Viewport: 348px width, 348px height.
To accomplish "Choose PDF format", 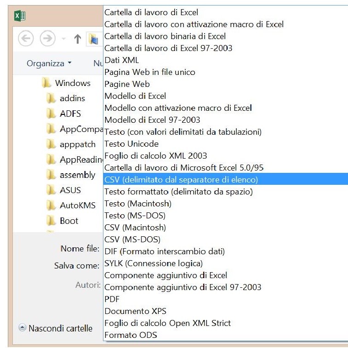I will point(226,299).
